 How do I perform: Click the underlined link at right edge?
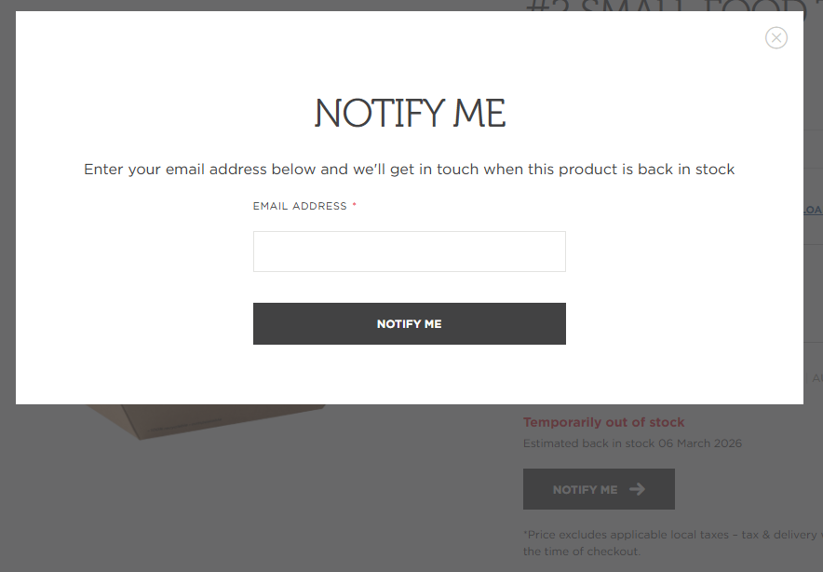coord(813,210)
